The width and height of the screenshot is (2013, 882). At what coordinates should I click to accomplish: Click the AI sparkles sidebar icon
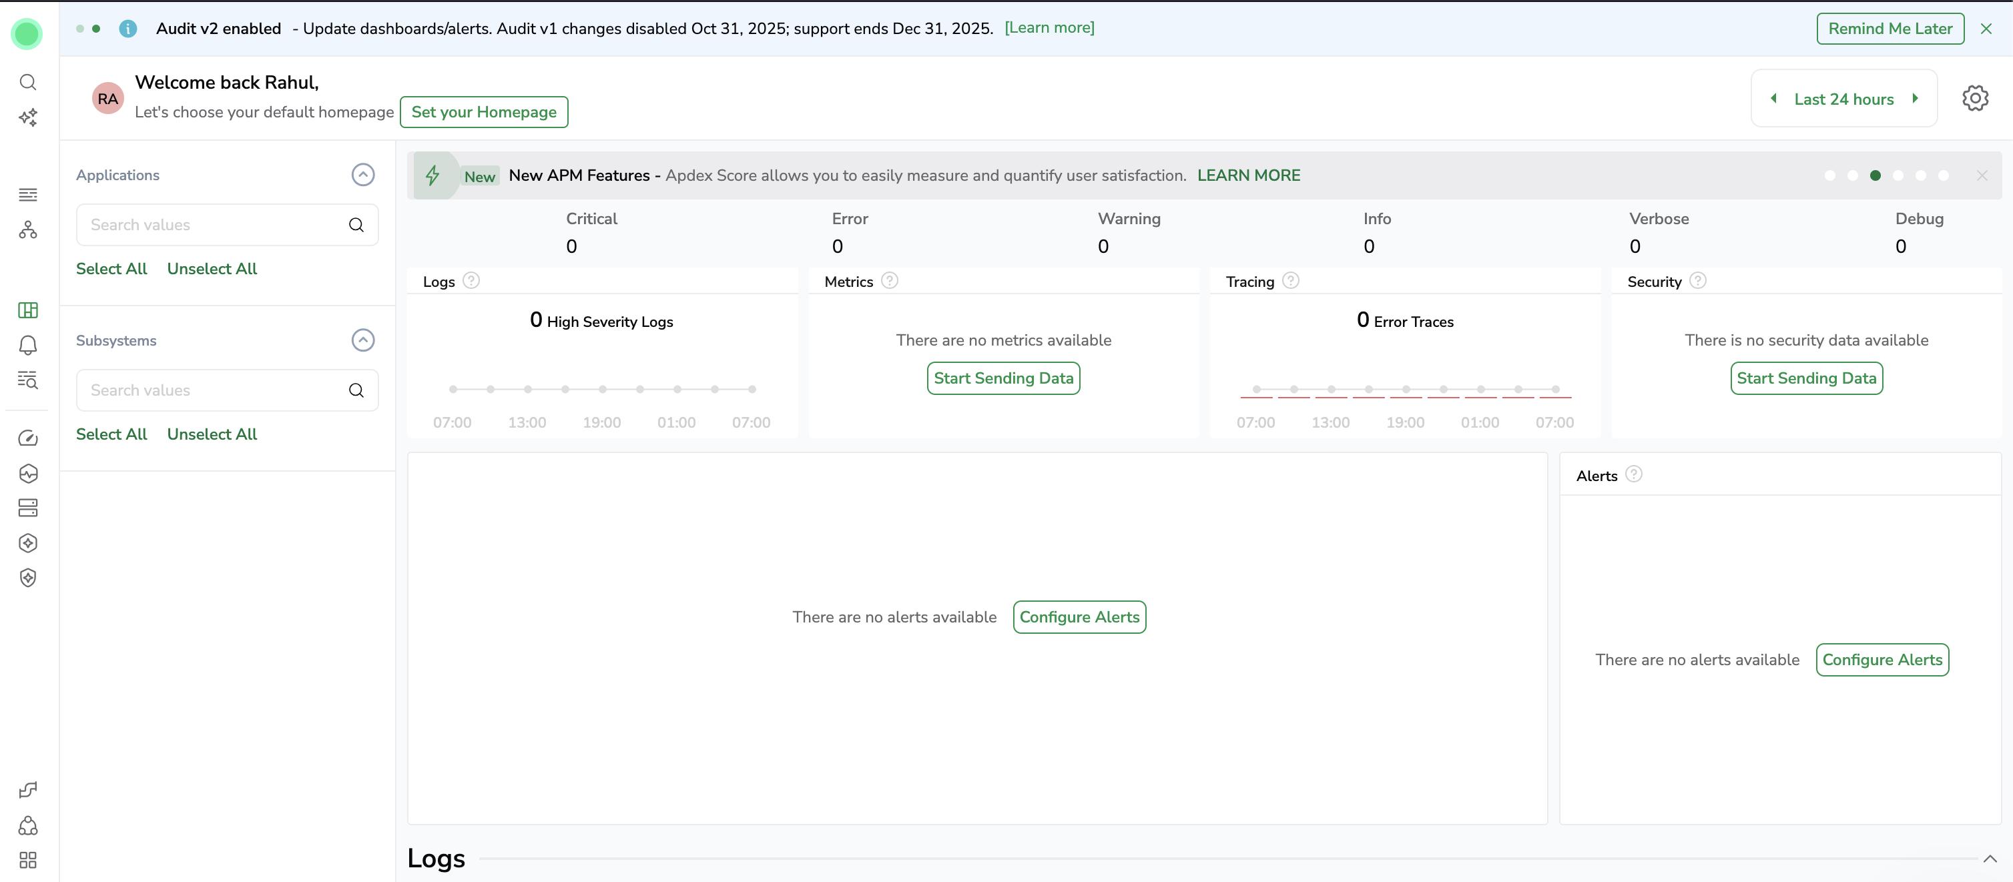pos(28,117)
